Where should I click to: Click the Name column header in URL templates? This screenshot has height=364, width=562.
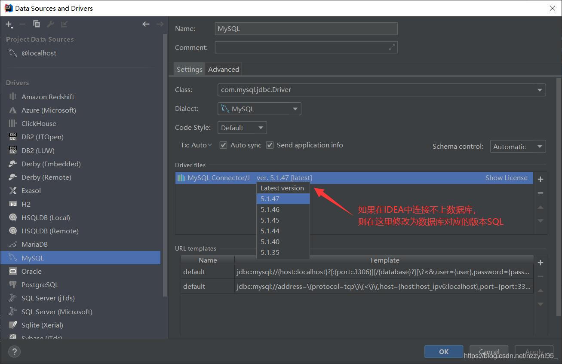click(x=208, y=260)
